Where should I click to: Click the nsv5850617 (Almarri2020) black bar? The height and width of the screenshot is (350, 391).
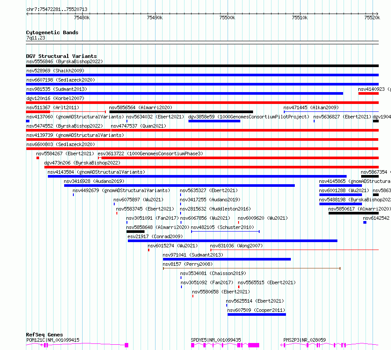click(x=353, y=213)
